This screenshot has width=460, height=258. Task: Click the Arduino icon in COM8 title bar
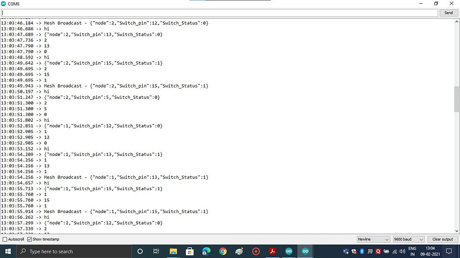[x=3, y=4]
